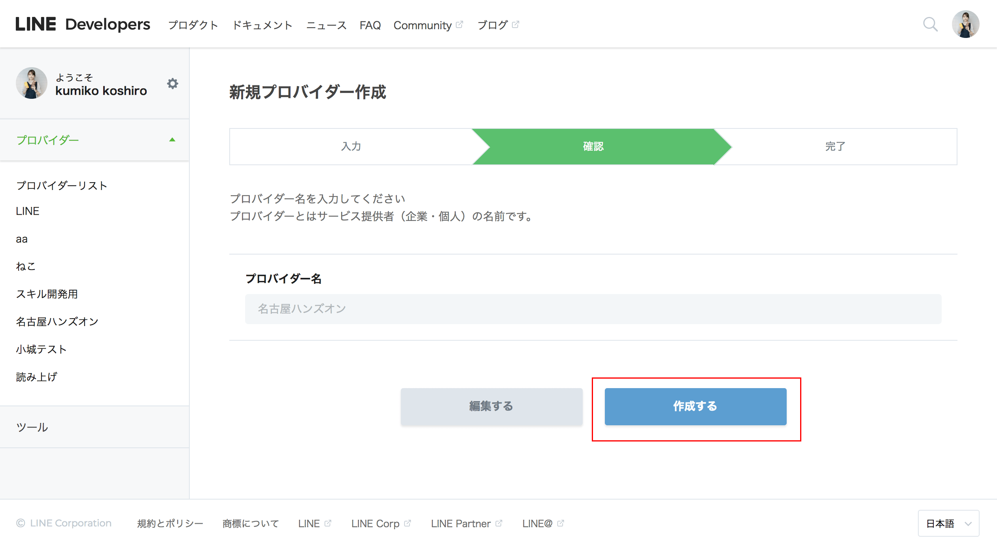Expand the ツール sidebar section
The height and width of the screenshot is (547, 997).
[32, 427]
